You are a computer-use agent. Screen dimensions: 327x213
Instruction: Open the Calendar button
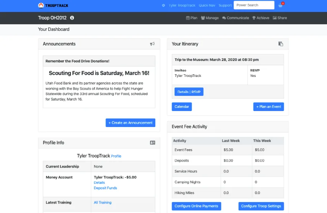tap(181, 106)
